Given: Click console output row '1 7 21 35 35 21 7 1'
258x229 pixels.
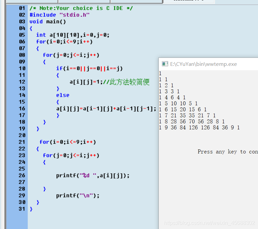Looking at the screenshot, I should pos(187,115).
